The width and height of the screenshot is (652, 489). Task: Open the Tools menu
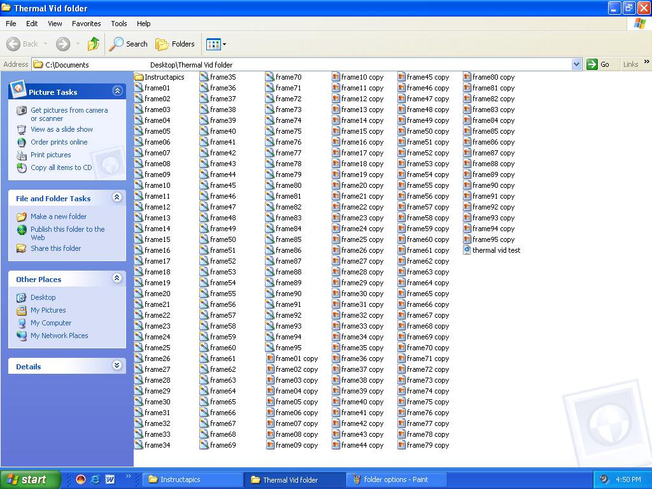[x=119, y=24]
